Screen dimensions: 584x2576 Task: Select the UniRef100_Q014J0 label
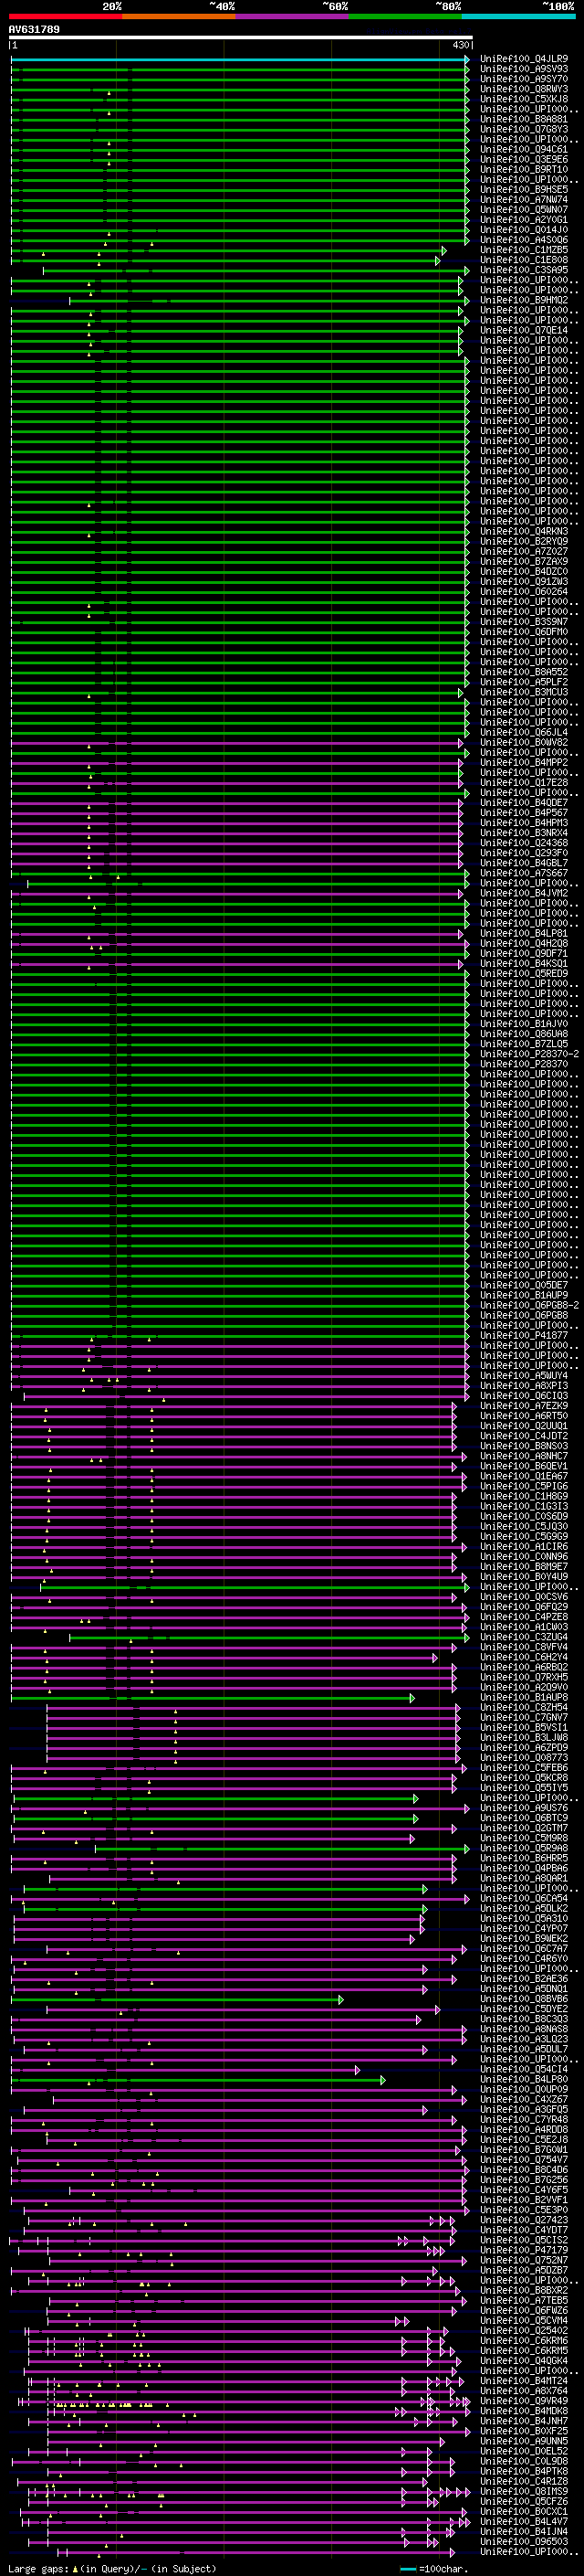(524, 229)
